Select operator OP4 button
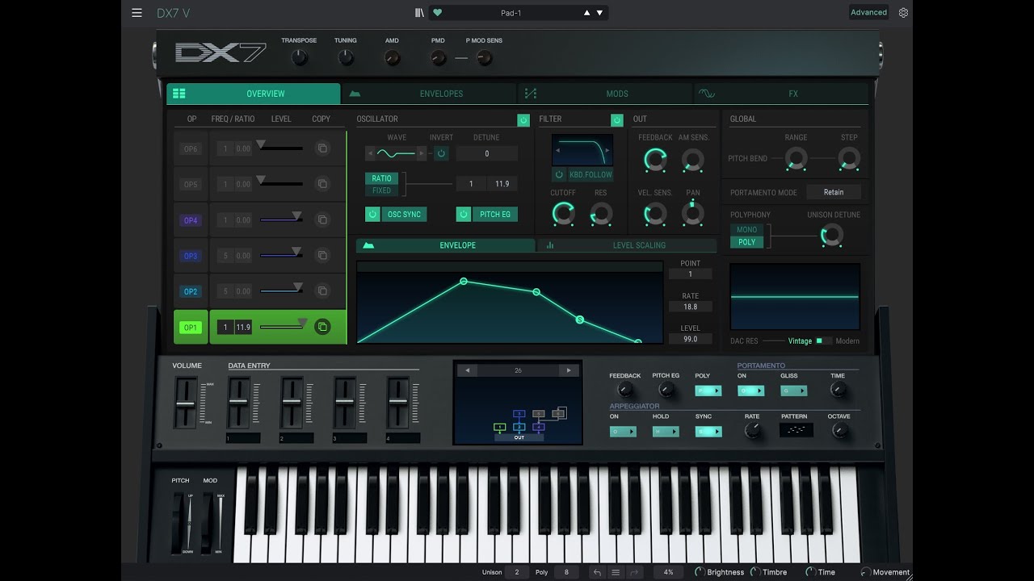 (x=191, y=220)
